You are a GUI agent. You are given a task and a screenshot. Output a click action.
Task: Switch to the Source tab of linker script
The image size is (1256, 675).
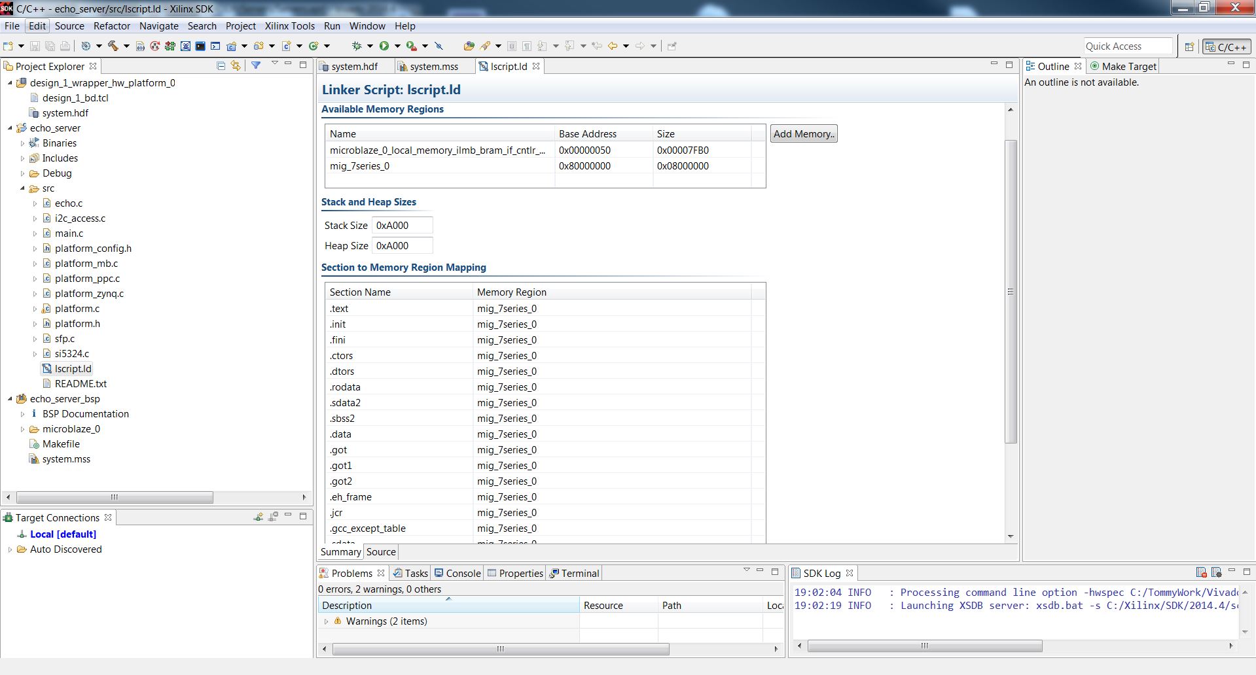(x=381, y=551)
